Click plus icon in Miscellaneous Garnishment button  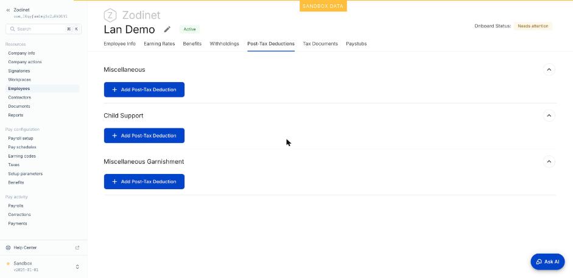(114, 182)
